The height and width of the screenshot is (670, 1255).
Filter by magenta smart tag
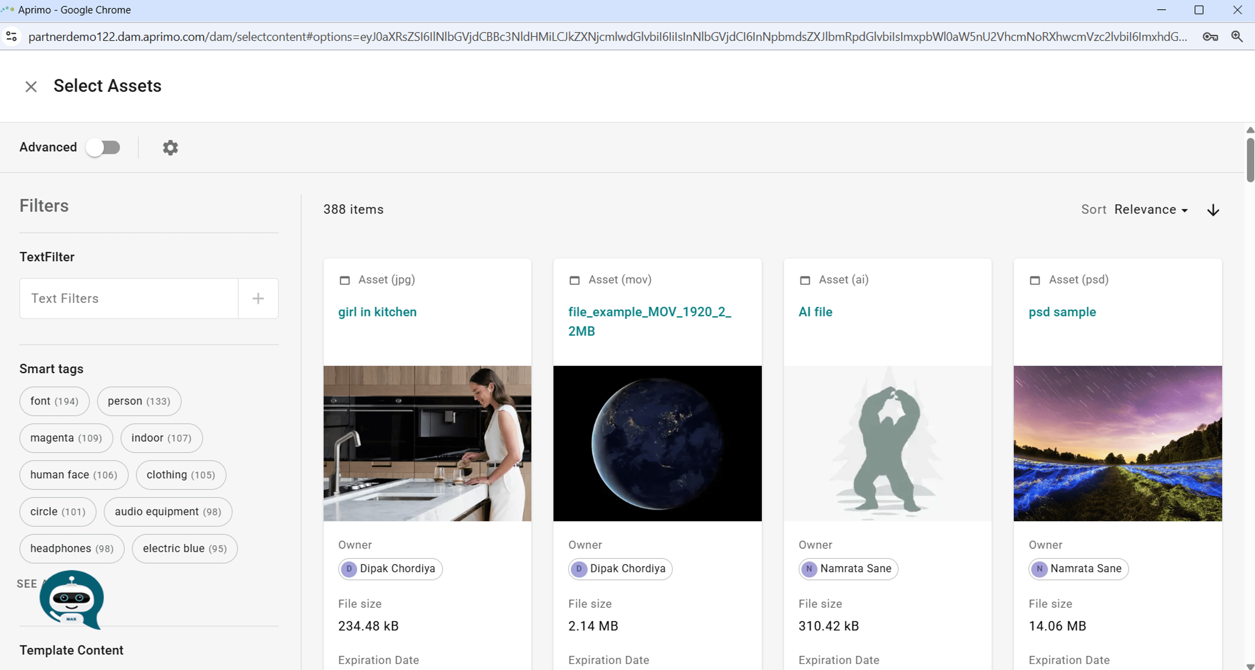tap(66, 438)
